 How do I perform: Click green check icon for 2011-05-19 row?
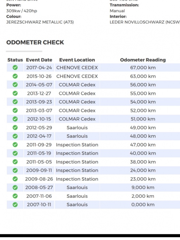pos(15,153)
